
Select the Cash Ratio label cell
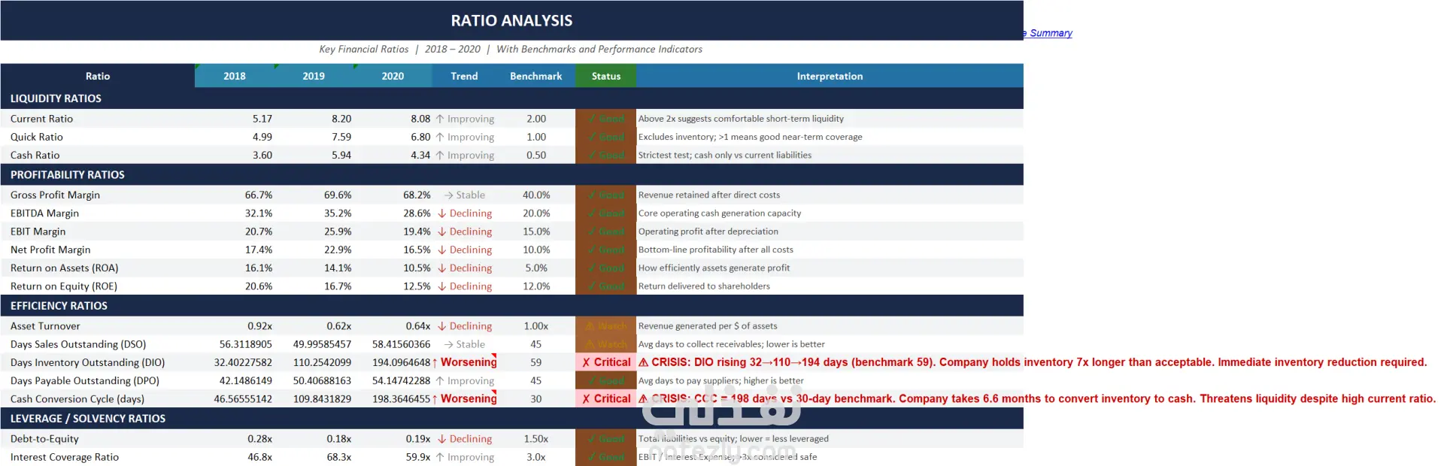pyautogui.click(x=98, y=155)
